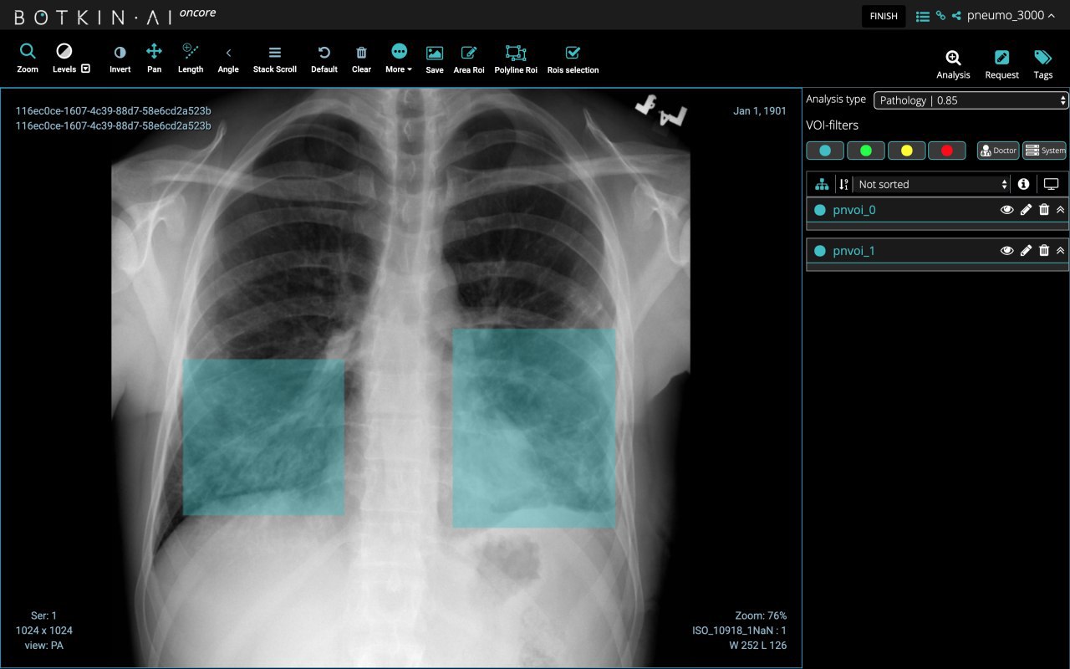Pick the Area Roi tool
This screenshot has height=669, width=1070.
click(x=469, y=59)
